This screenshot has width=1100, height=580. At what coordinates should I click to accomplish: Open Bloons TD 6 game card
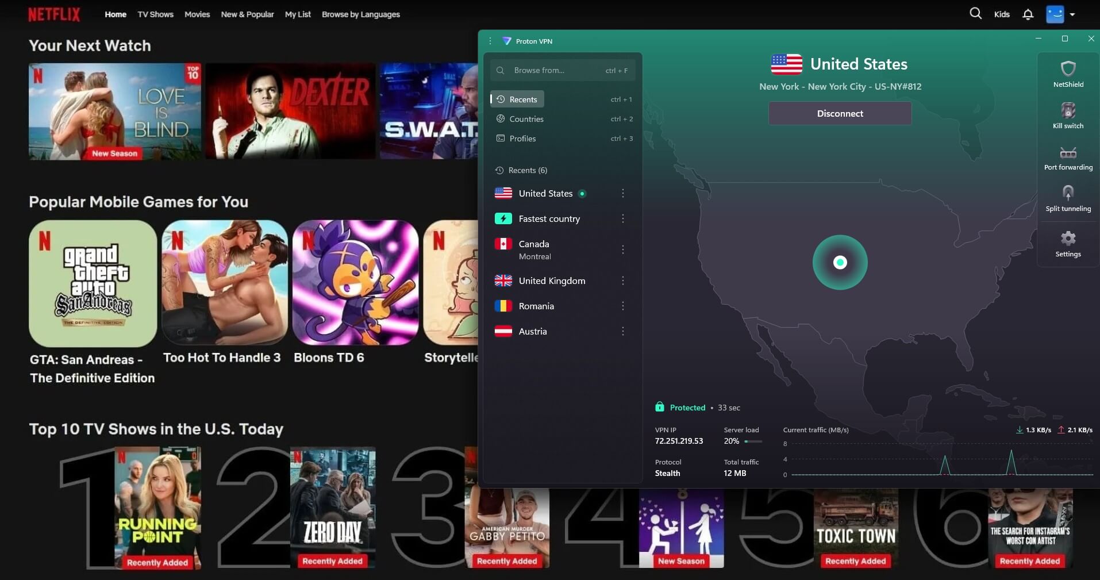coord(356,282)
